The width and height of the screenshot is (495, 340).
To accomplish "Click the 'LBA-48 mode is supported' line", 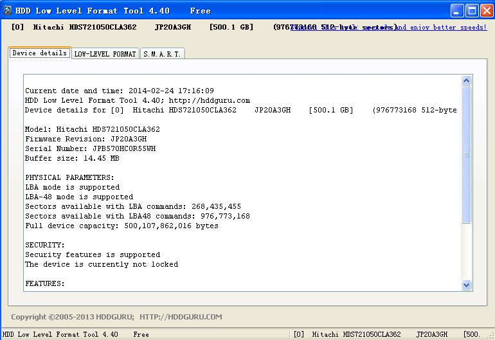I will (79, 197).
